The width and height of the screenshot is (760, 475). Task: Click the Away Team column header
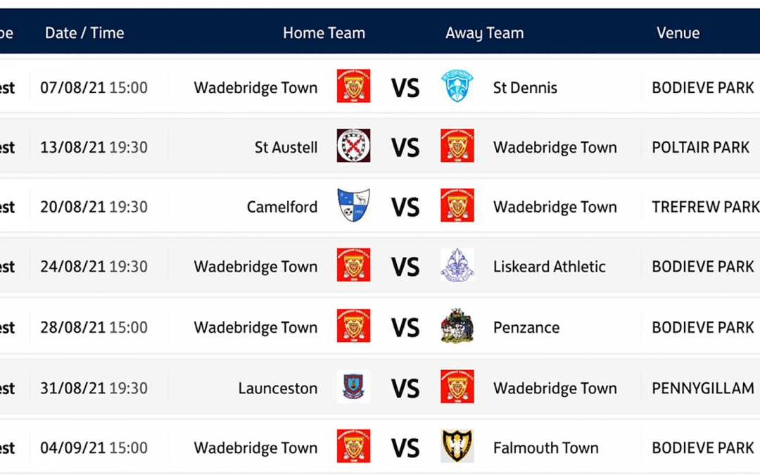click(484, 32)
